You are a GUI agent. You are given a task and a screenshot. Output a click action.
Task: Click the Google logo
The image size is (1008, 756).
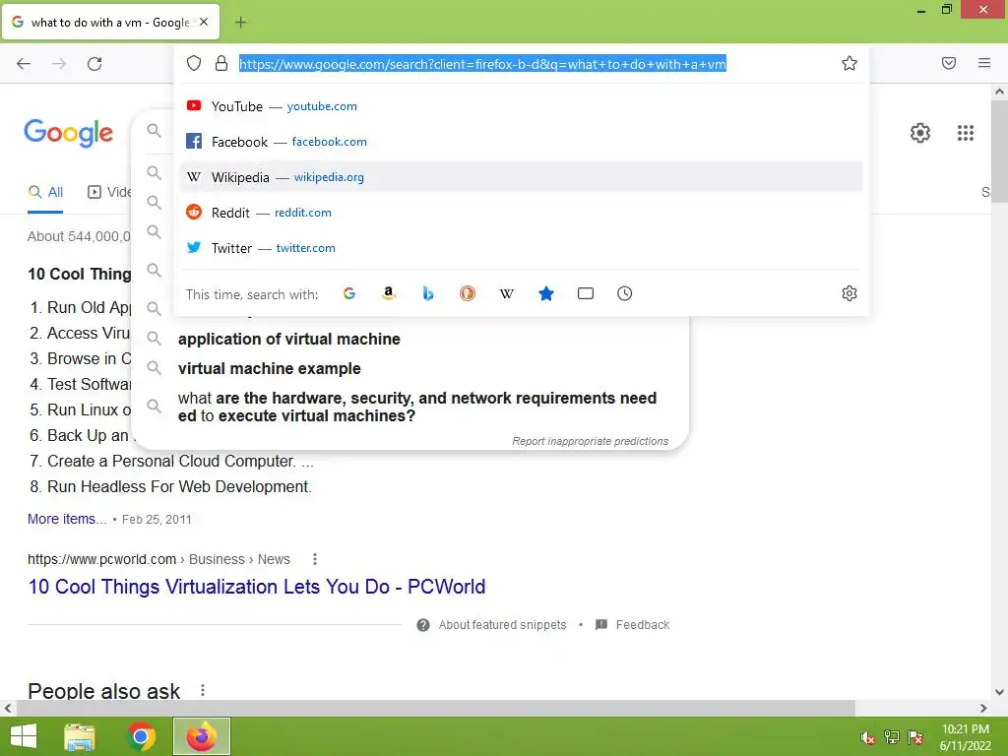(x=68, y=133)
